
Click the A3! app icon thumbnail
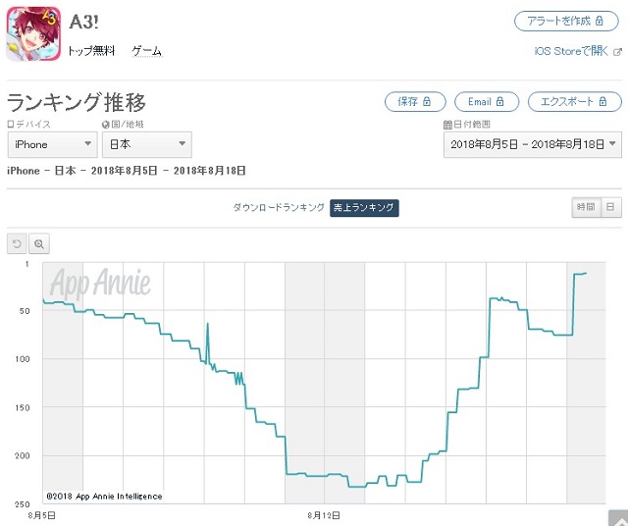coord(33,33)
